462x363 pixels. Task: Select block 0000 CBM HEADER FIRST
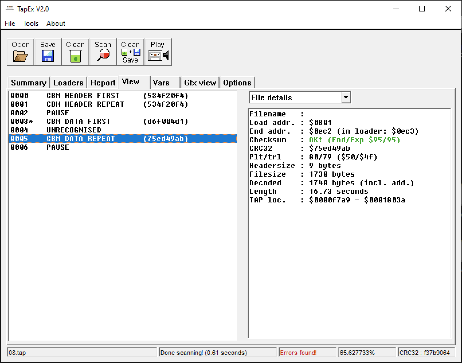coord(83,95)
